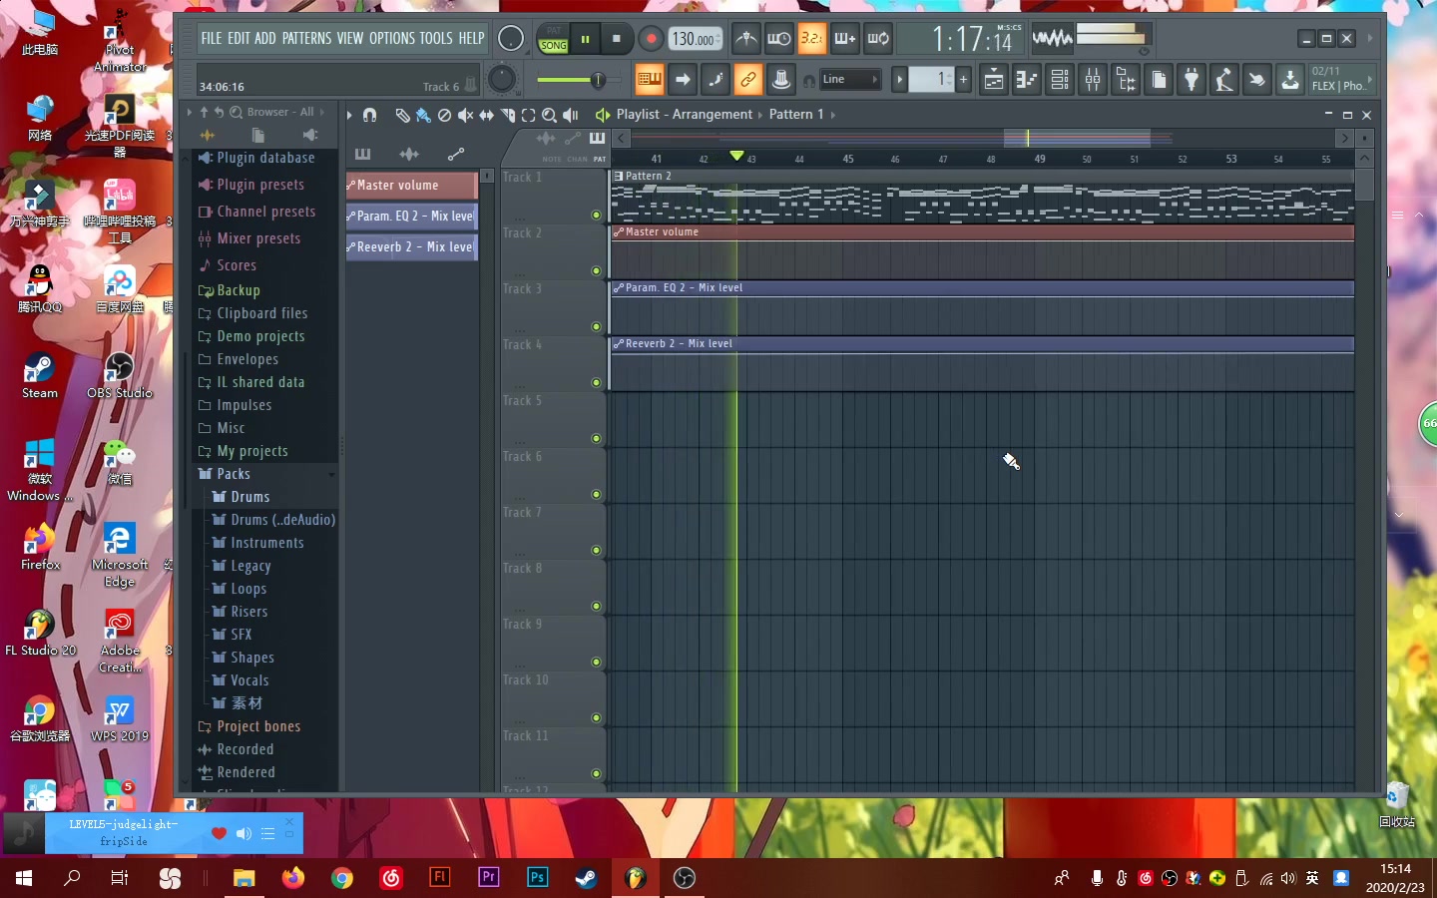
Task: Toggle link/multilink to controllers icon
Action: click(748, 80)
